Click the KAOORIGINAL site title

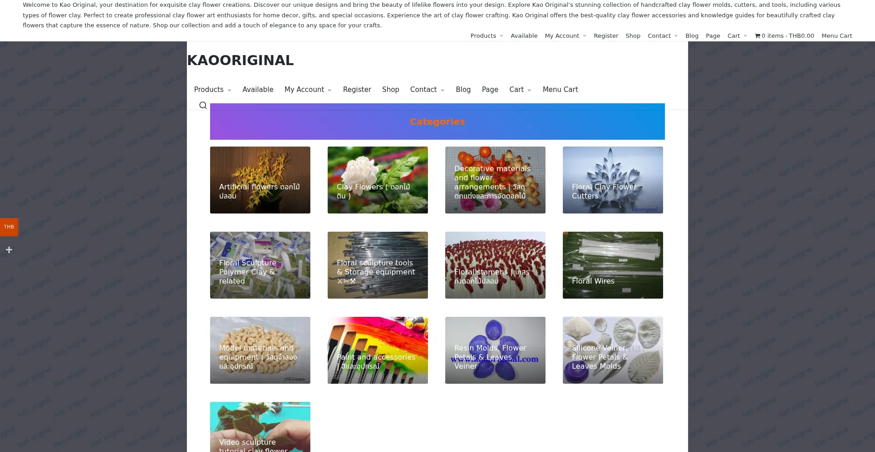(240, 60)
